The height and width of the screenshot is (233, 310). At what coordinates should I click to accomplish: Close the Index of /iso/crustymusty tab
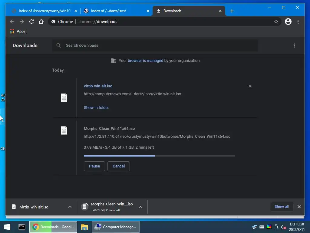75,11
